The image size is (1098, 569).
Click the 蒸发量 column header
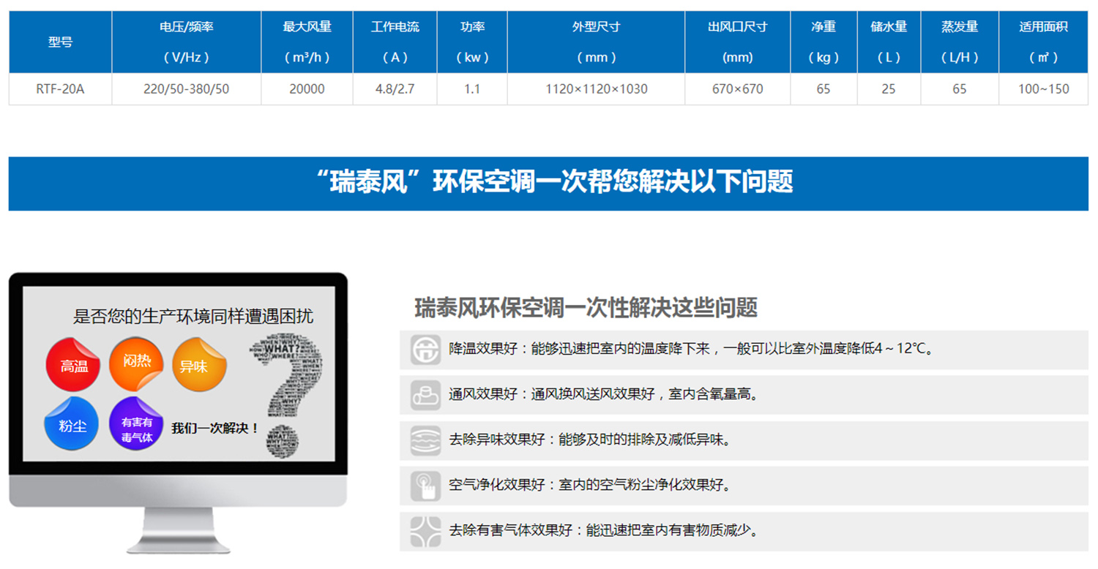[960, 42]
